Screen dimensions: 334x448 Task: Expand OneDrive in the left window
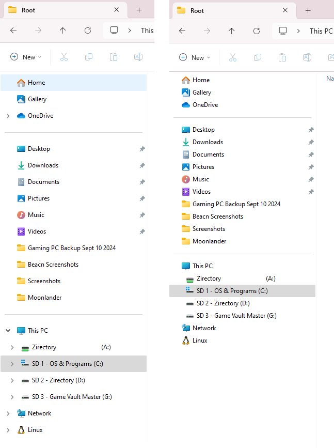(x=8, y=116)
